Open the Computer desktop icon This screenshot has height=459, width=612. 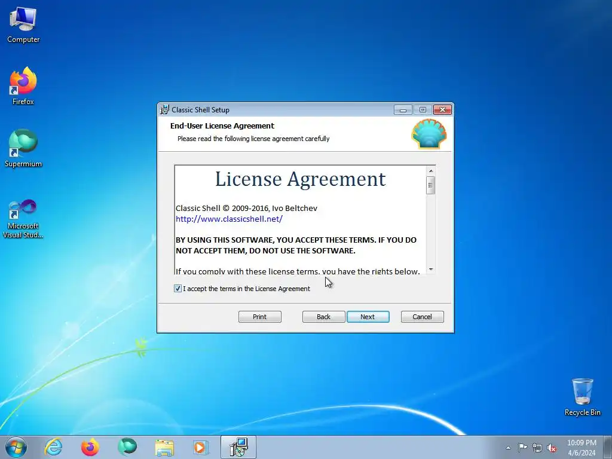(23, 25)
